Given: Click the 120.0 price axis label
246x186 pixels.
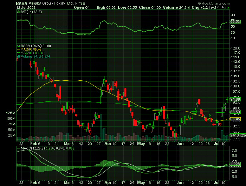Looking at the screenshot, I should pyautogui.click(x=236, y=48).
